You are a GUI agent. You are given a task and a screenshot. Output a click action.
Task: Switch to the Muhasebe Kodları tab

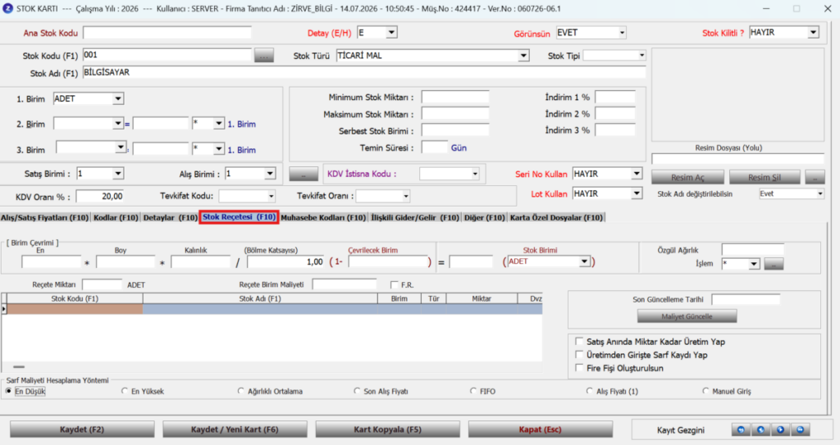[323, 217]
